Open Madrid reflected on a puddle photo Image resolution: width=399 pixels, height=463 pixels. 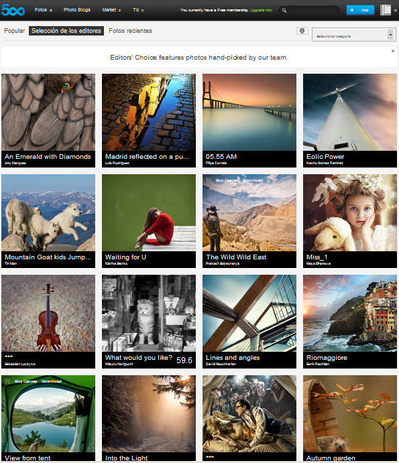149,112
